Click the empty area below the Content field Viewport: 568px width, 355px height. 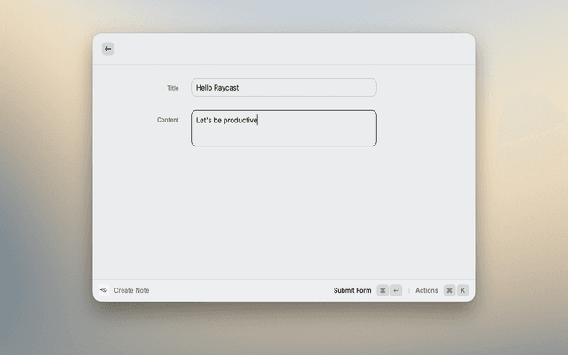click(x=284, y=213)
